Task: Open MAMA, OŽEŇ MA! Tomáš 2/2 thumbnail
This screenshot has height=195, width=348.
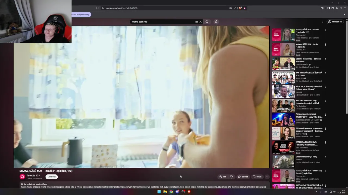Action: [x=283, y=35]
